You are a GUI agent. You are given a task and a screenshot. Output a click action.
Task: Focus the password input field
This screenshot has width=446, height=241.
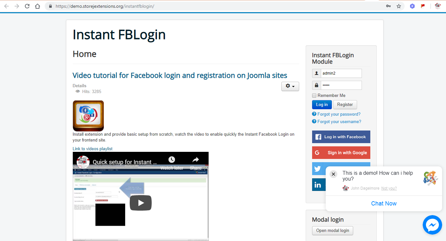point(341,85)
